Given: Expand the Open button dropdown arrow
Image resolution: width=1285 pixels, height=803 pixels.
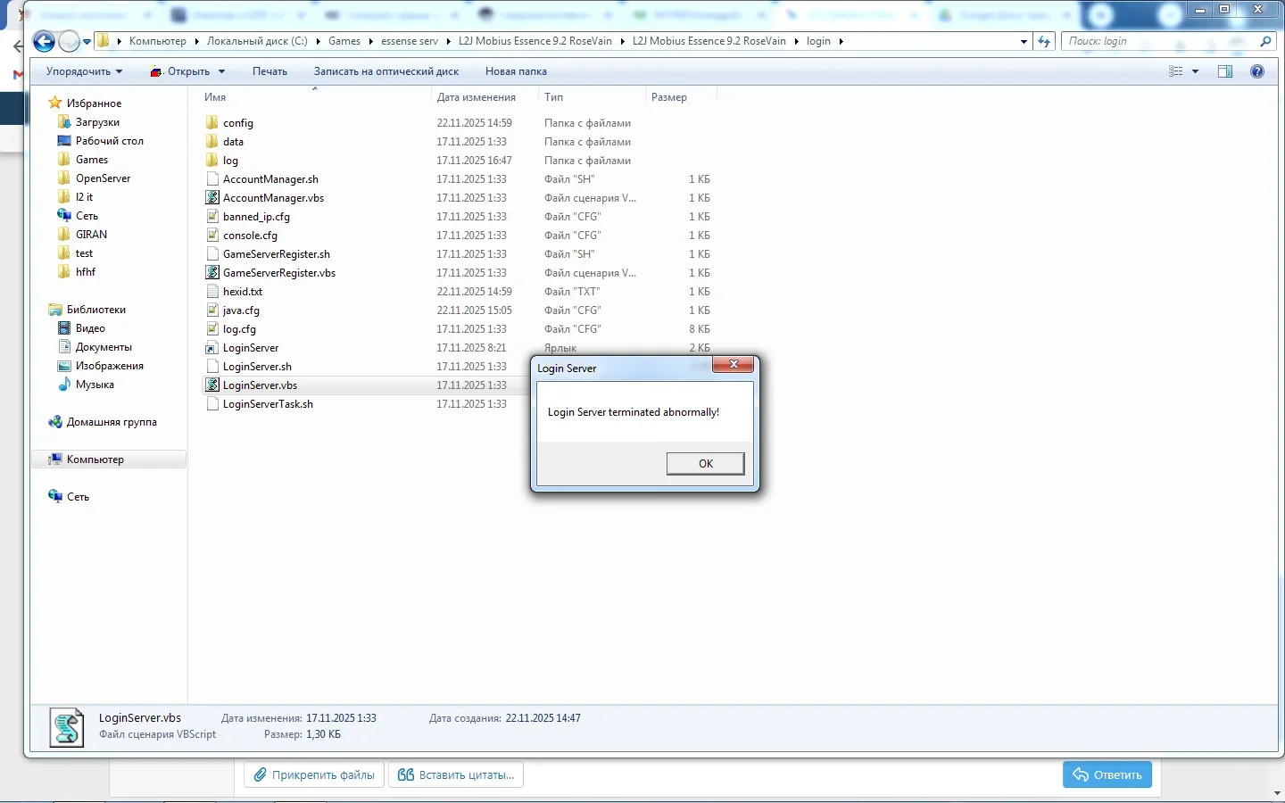Looking at the screenshot, I should tap(221, 71).
